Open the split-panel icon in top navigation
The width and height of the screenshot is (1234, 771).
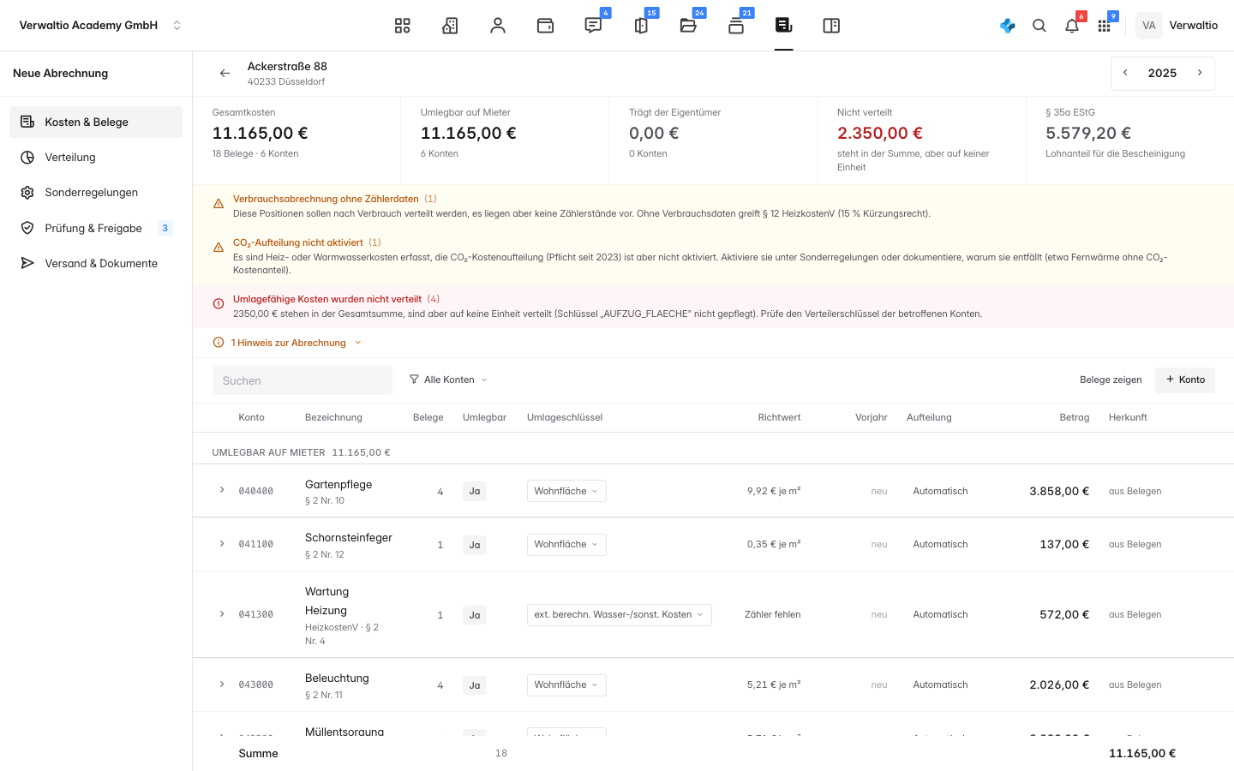(x=831, y=26)
